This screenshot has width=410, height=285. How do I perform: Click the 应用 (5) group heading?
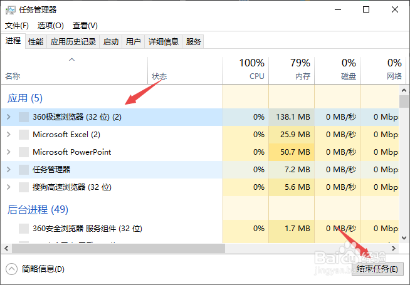pos(25,98)
